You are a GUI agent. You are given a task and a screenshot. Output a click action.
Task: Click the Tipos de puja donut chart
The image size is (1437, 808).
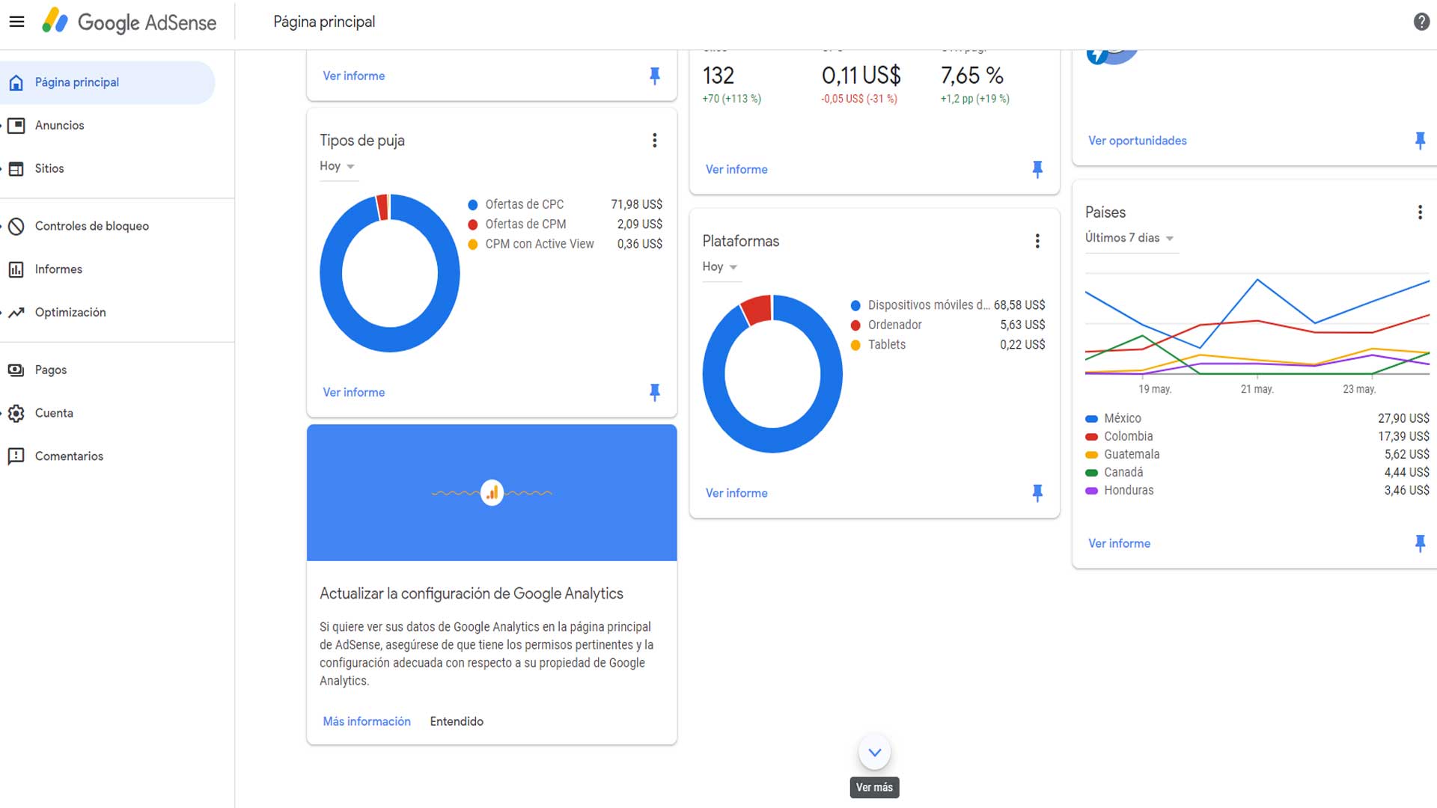point(390,273)
